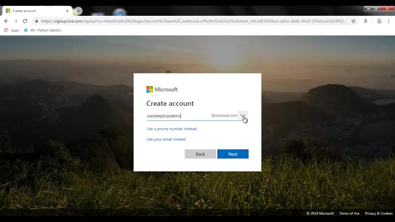Open the 40+ Python Statistics bookmark
This screenshot has height=222, width=395.
tap(43, 30)
